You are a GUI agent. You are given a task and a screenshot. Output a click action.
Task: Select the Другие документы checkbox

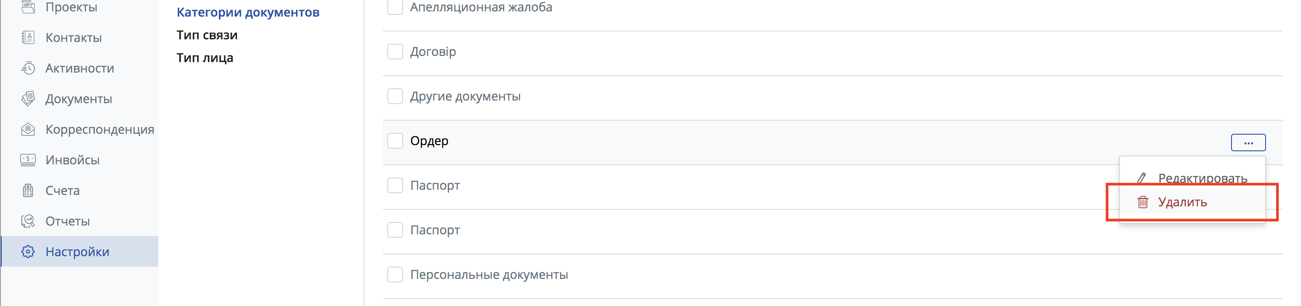coord(395,96)
